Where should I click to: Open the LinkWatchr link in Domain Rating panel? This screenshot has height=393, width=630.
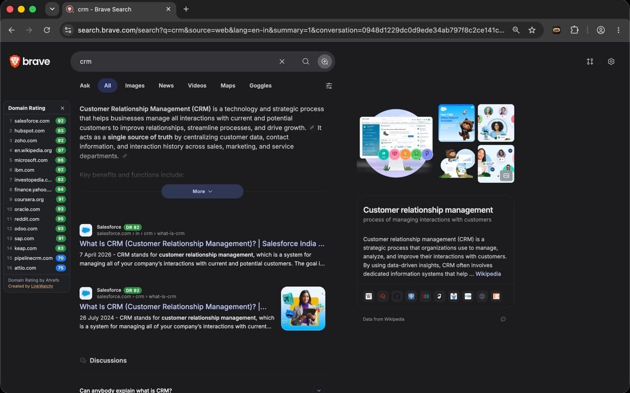point(42,286)
